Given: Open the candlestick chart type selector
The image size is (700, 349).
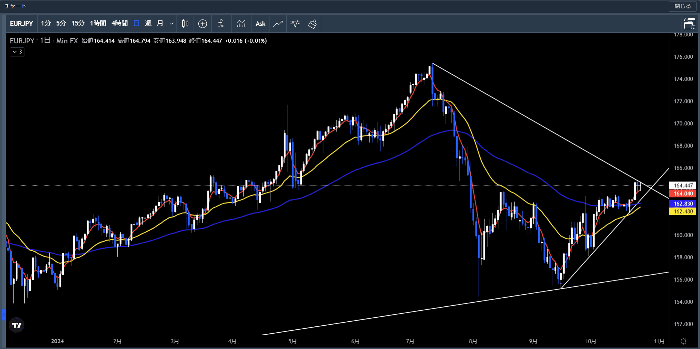Looking at the screenshot, I should click(185, 24).
